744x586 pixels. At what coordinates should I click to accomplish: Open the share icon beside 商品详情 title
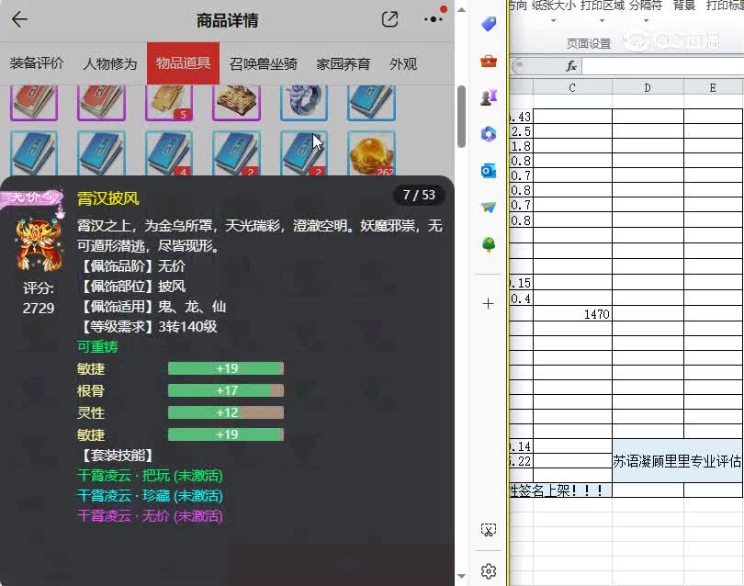coord(389,18)
